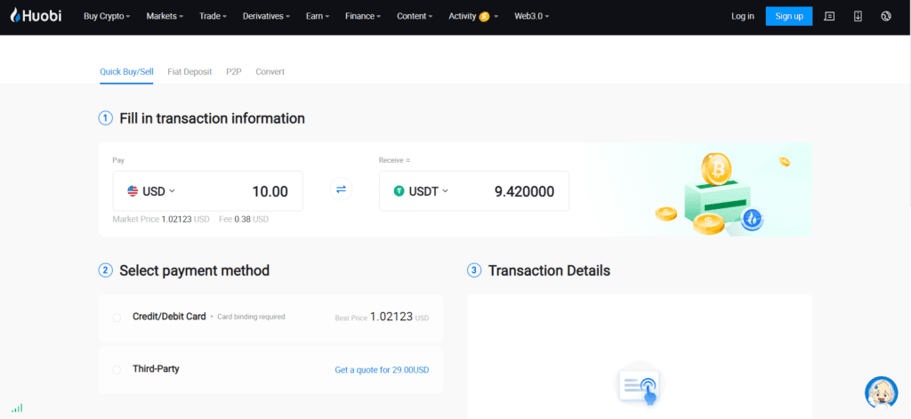Switch to P2P tab
This screenshot has width=911, height=419.
234,72
